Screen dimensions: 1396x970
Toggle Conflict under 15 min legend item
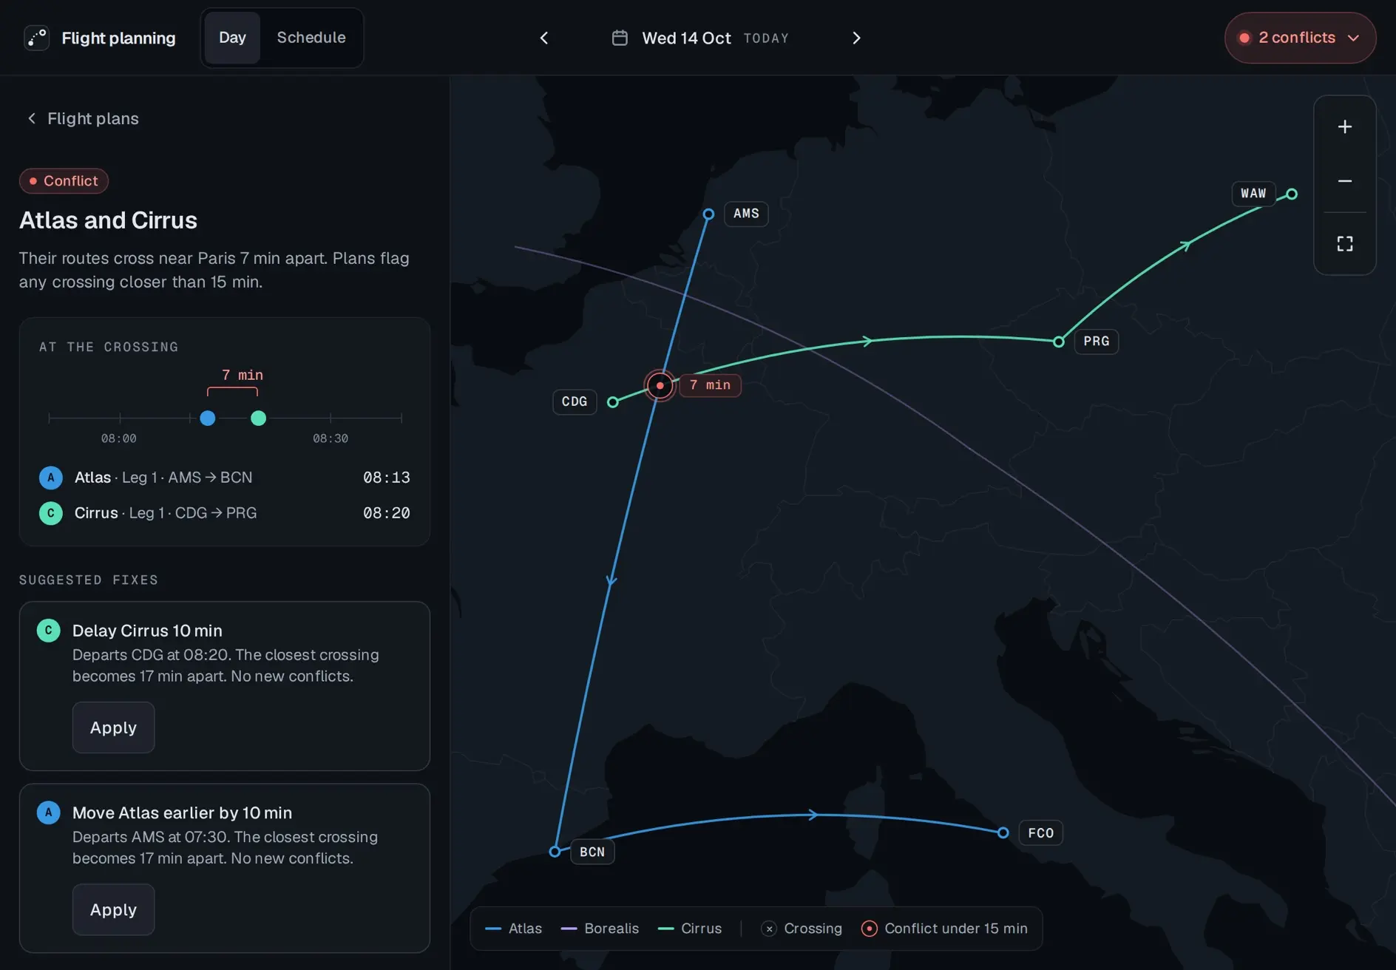click(944, 929)
